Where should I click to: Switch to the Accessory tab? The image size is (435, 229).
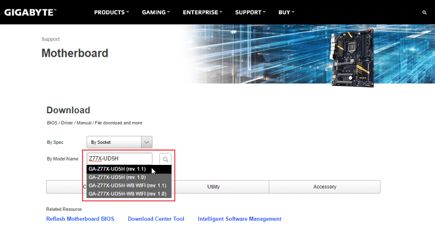(324, 187)
